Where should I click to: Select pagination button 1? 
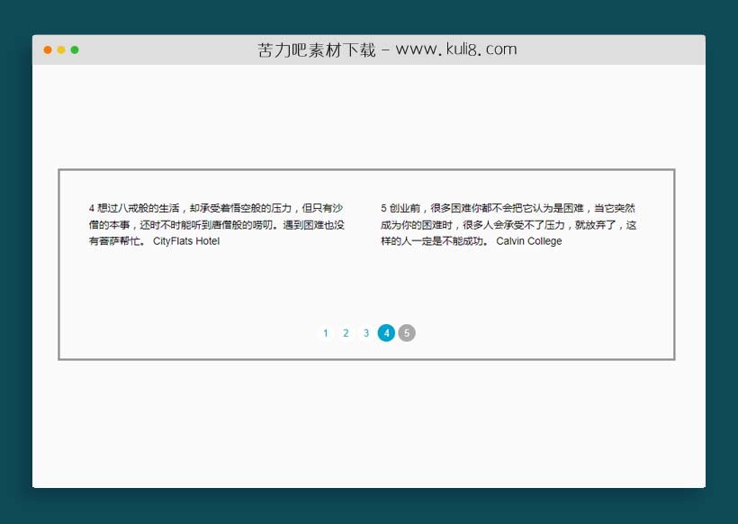(325, 333)
